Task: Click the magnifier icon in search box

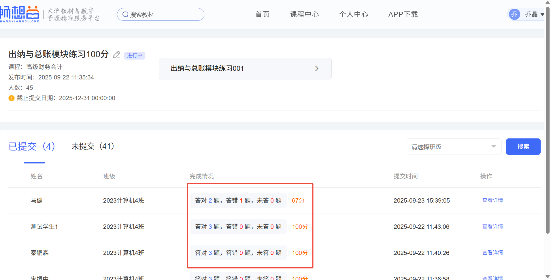Action: [125, 14]
